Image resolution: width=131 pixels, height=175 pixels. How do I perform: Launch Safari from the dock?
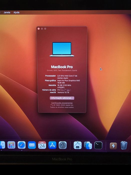point(22,145)
